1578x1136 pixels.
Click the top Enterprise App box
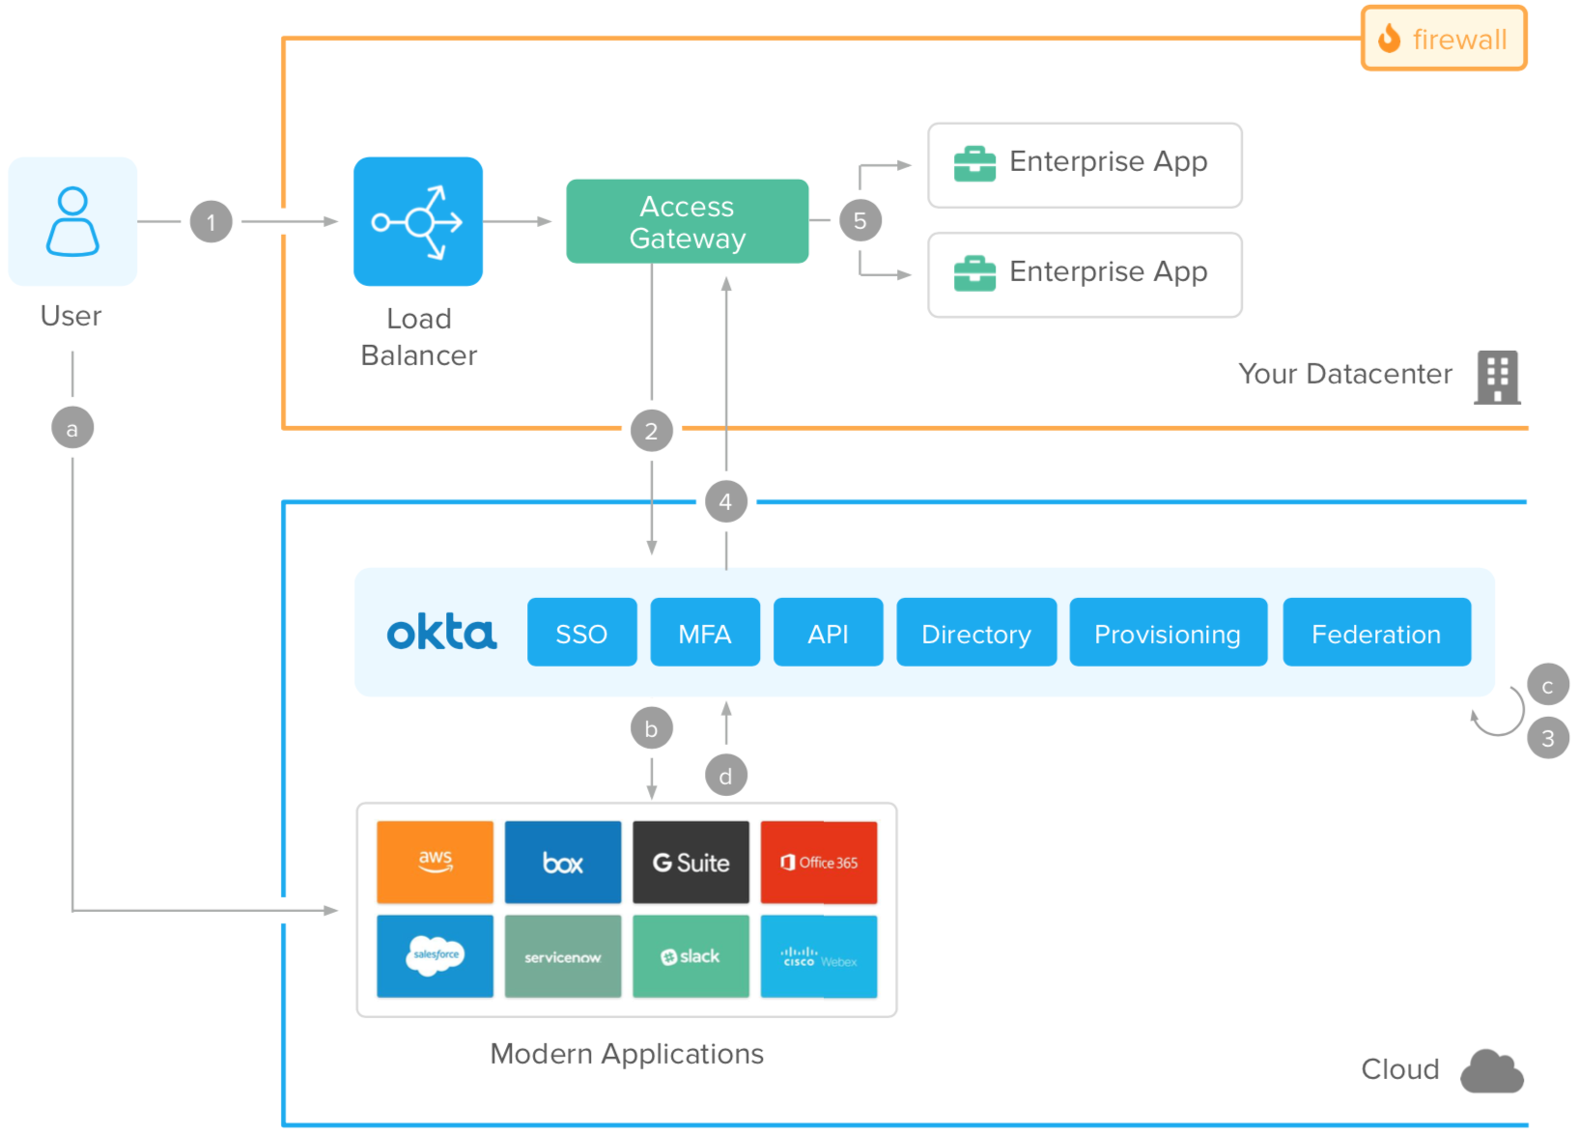(x=1084, y=164)
